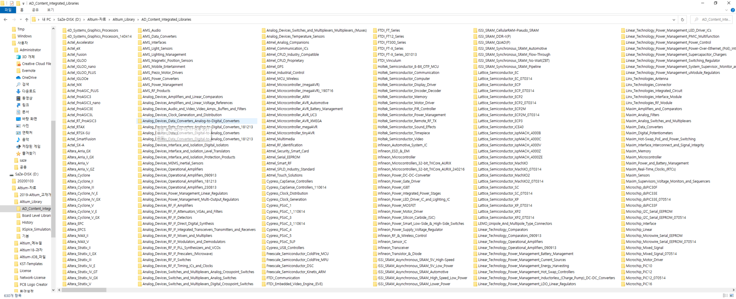Select the Actel_Fusion folder icon
Screen dimensions: 736x299
[64, 54]
